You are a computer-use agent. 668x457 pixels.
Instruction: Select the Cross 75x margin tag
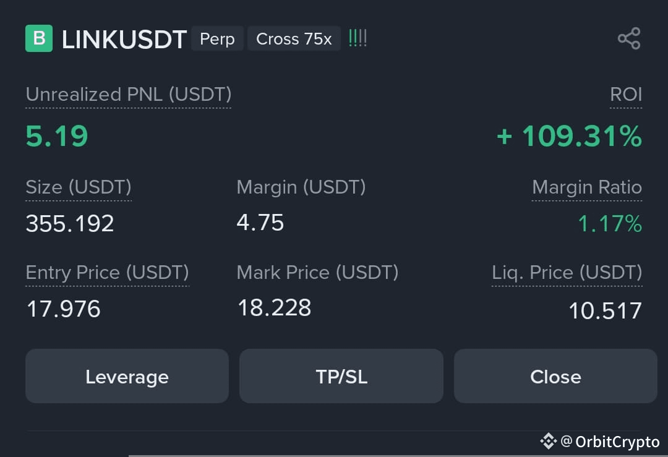pyautogui.click(x=294, y=39)
